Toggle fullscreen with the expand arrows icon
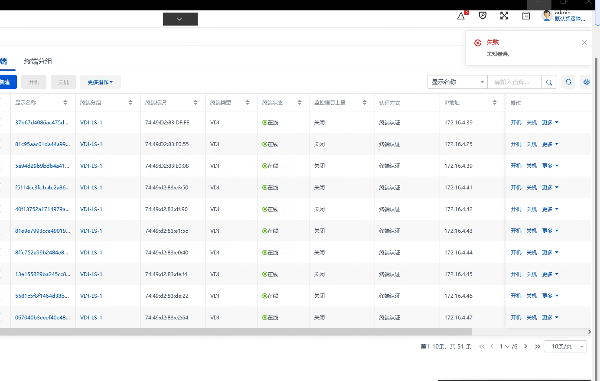This screenshot has width=600, height=381. (x=504, y=16)
